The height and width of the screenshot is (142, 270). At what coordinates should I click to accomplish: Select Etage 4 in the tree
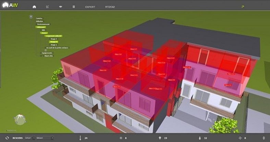[x=54, y=45]
